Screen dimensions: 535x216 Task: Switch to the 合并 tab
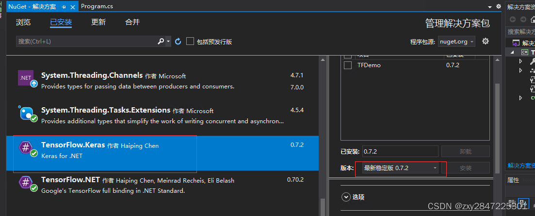click(132, 22)
